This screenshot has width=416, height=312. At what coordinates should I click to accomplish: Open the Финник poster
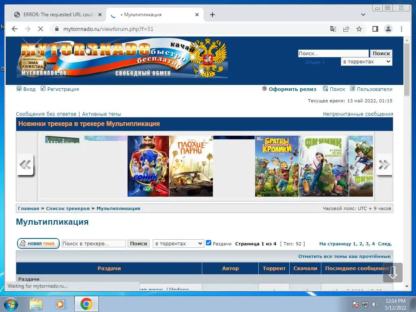click(324, 166)
